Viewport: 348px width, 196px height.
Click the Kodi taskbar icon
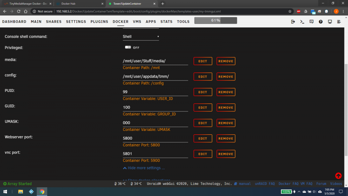point(31,191)
